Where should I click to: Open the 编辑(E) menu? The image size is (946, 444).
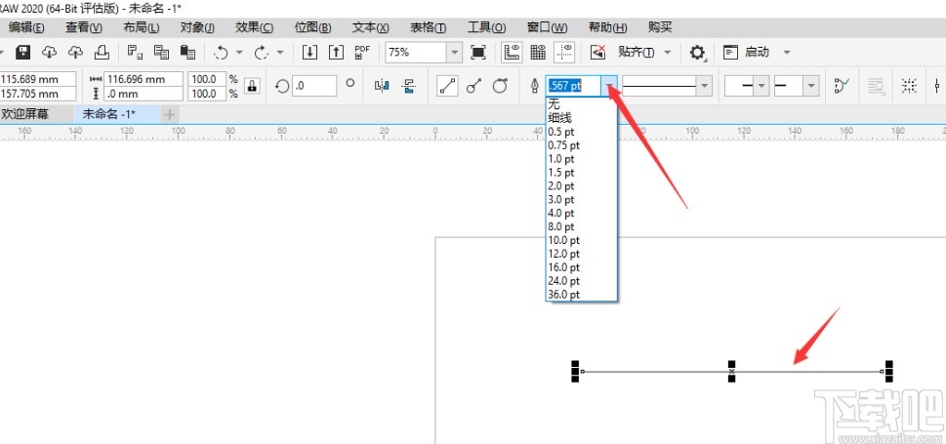tap(26, 27)
